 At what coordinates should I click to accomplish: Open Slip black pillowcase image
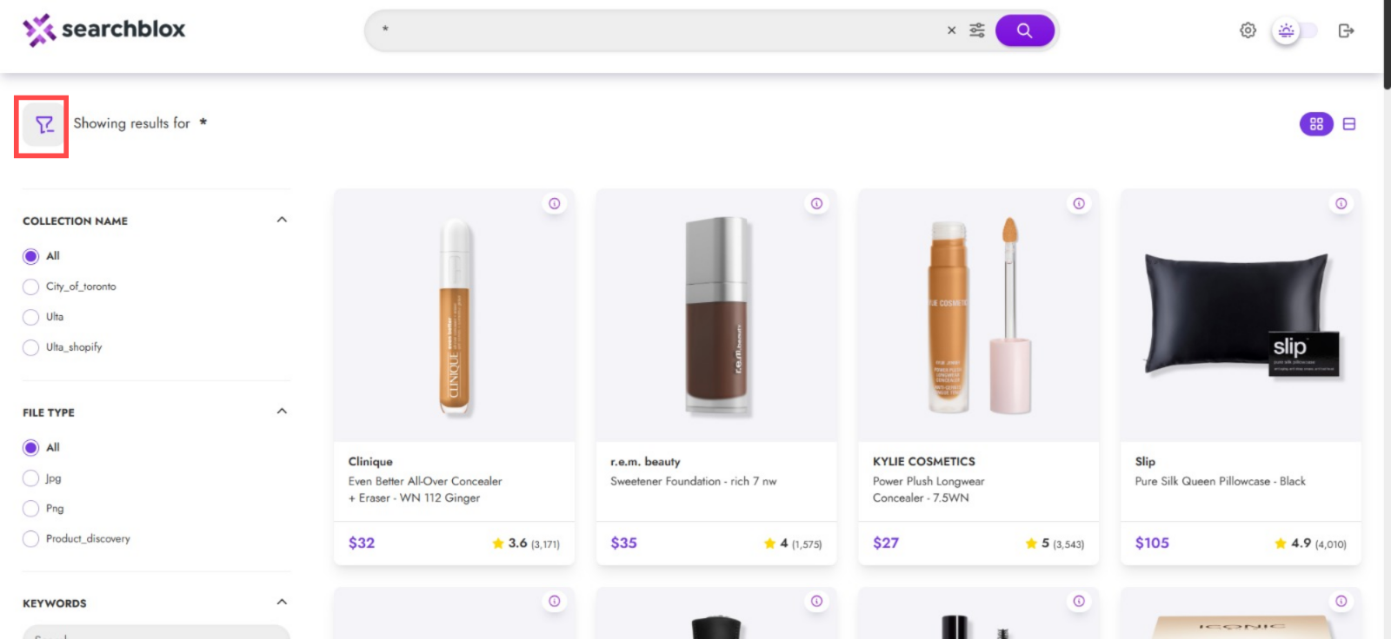click(x=1241, y=317)
